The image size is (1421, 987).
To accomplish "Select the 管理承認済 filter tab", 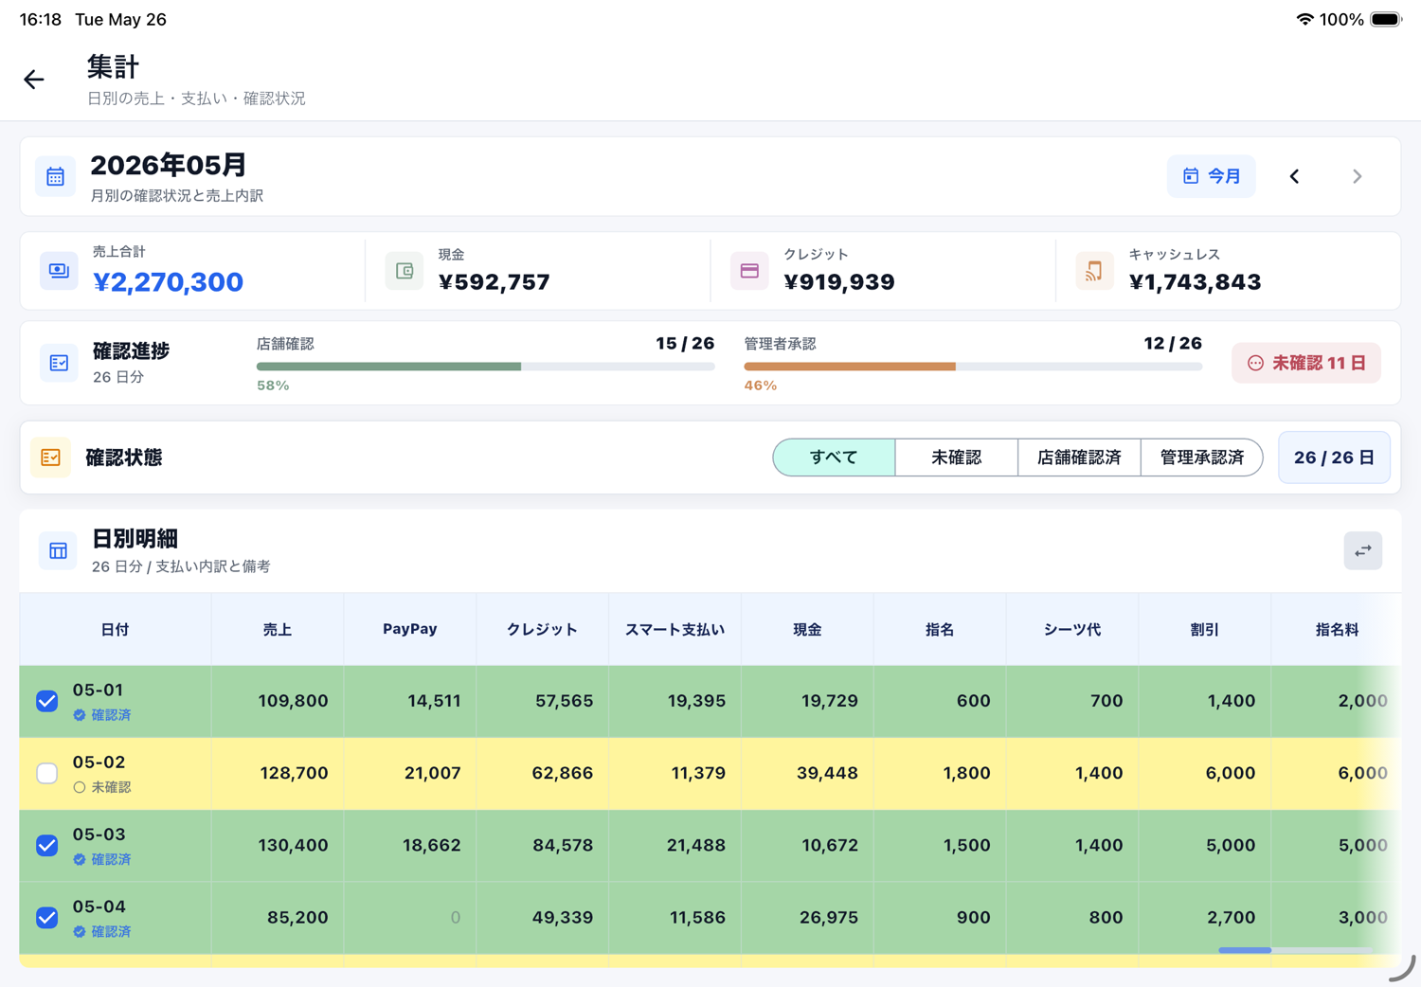I will 1201,458.
